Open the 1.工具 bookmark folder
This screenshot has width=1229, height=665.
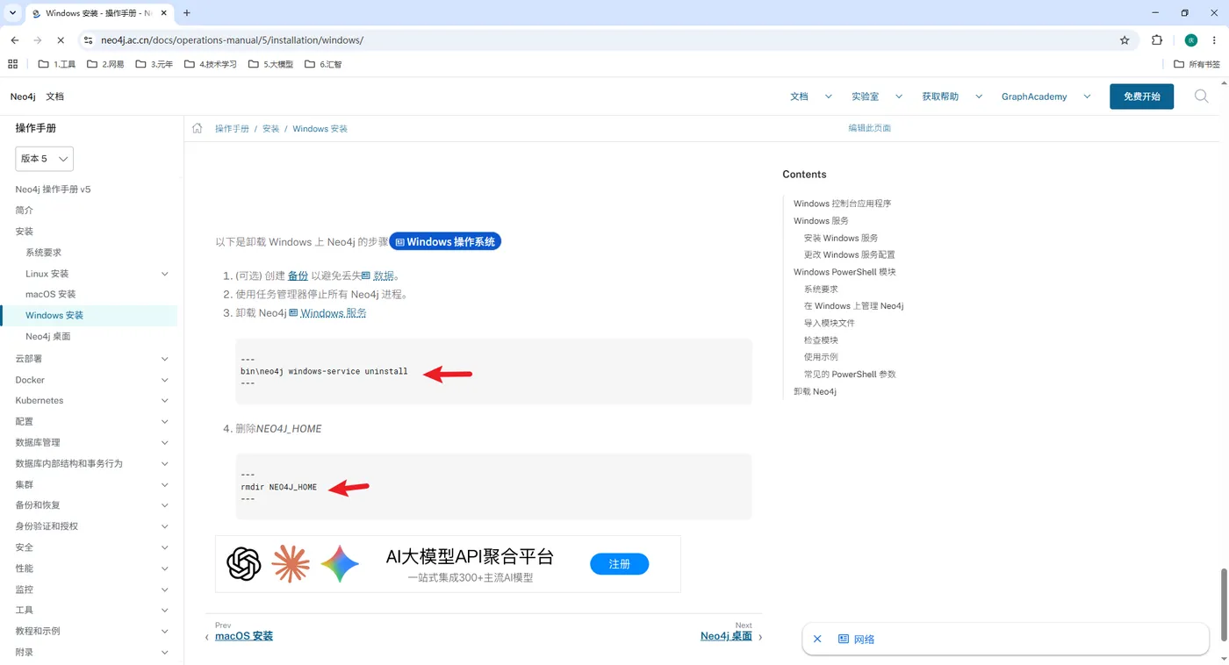(x=57, y=64)
